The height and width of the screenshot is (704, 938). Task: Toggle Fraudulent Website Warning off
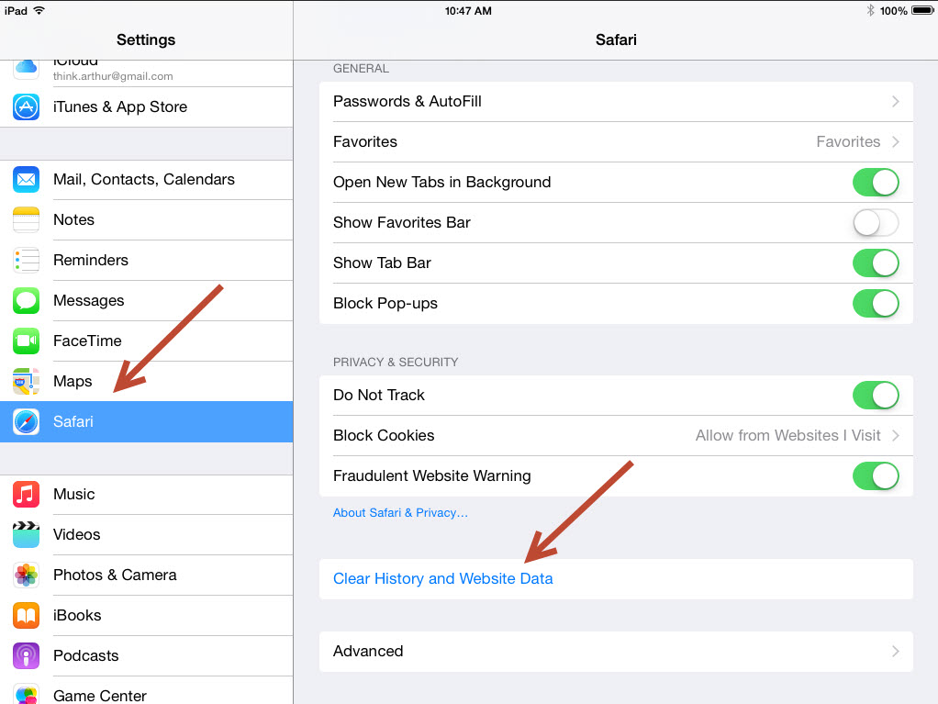pos(876,475)
